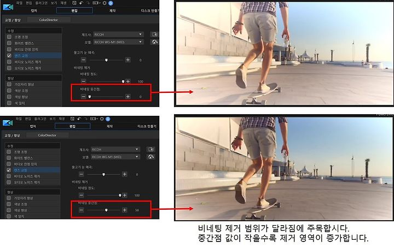The height and width of the screenshot is (248, 394).
Task: Open 파일 menu in upper screenshot
Action: (x=19, y=3)
